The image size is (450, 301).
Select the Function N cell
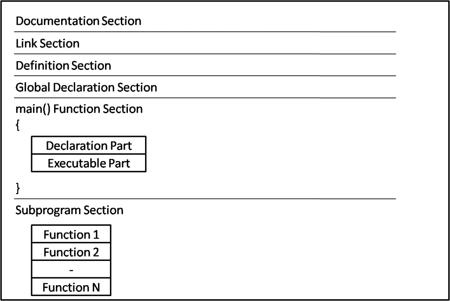pos(71,287)
